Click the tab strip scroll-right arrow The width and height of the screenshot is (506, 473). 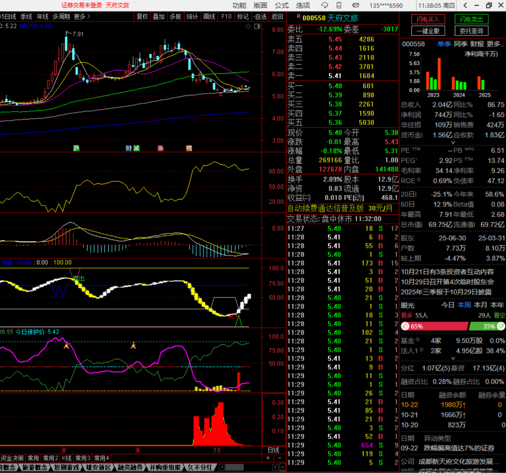pyautogui.click(x=275, y=467)
